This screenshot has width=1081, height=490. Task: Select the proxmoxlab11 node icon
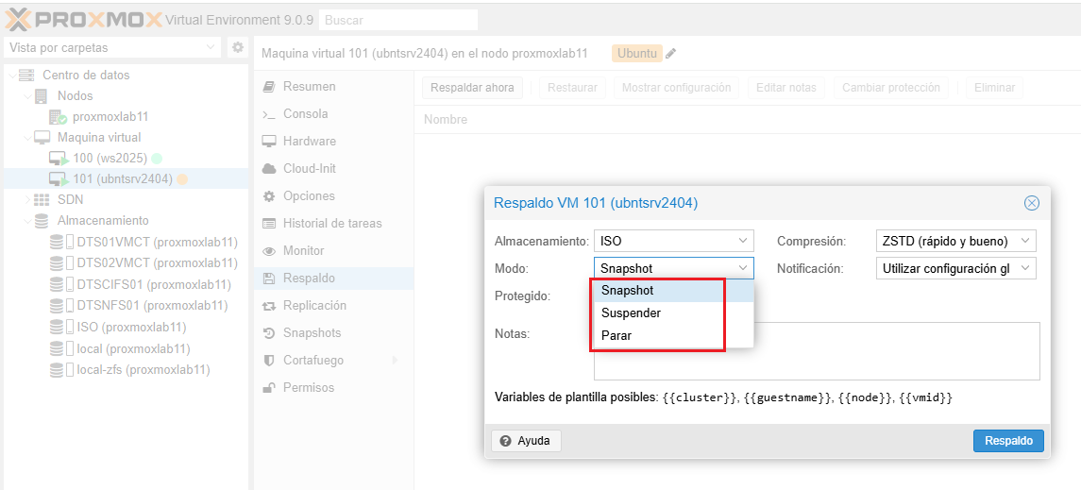58,117
